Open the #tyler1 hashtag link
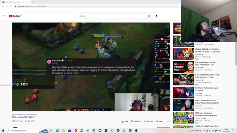This screenshot has width=237, height=133. [x=34, y=115]
